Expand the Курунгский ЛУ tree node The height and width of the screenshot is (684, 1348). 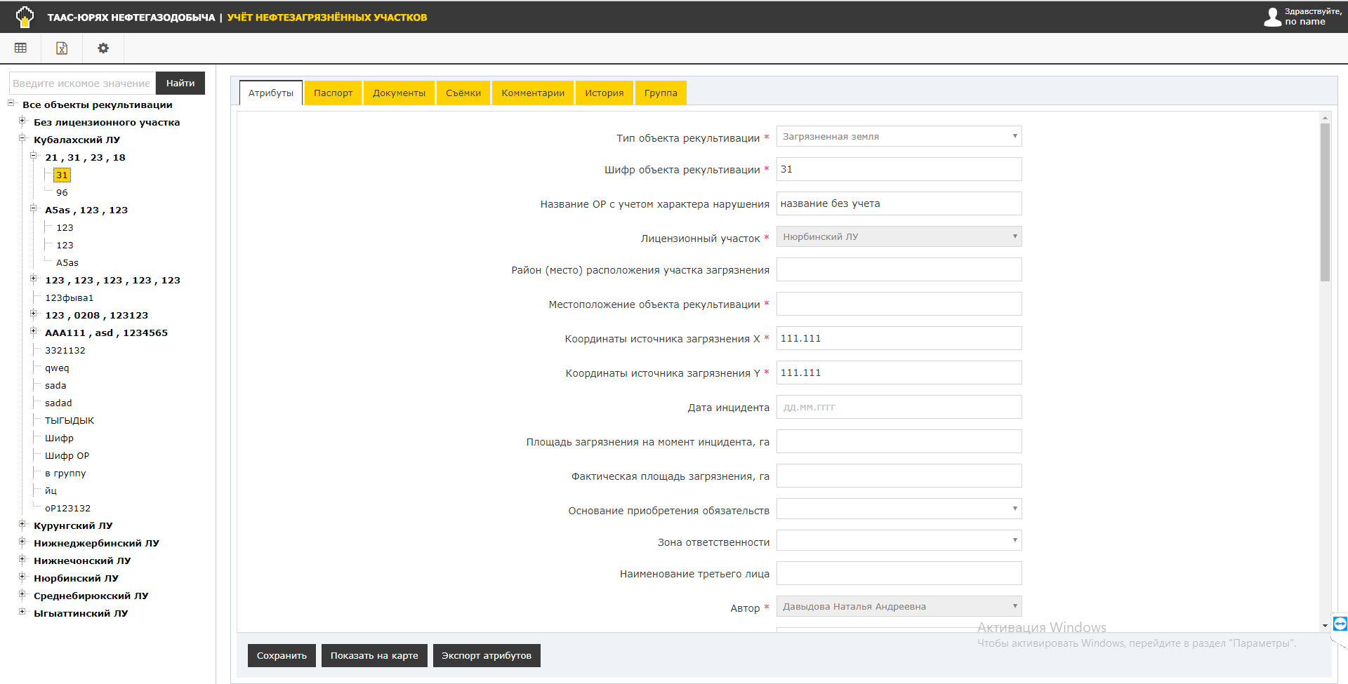click(22, 525)
